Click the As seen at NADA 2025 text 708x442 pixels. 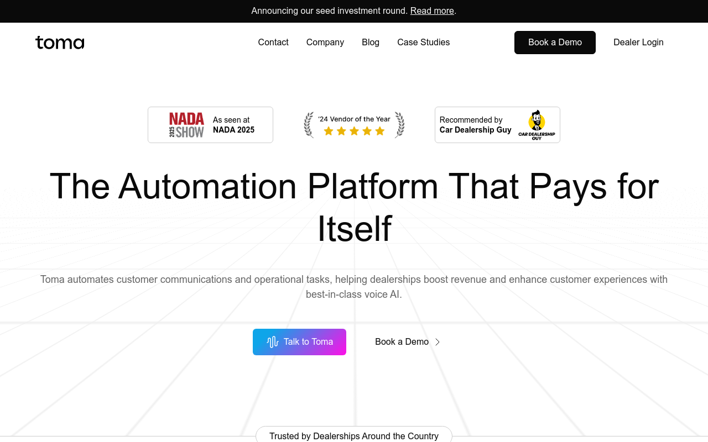[233, 125]
